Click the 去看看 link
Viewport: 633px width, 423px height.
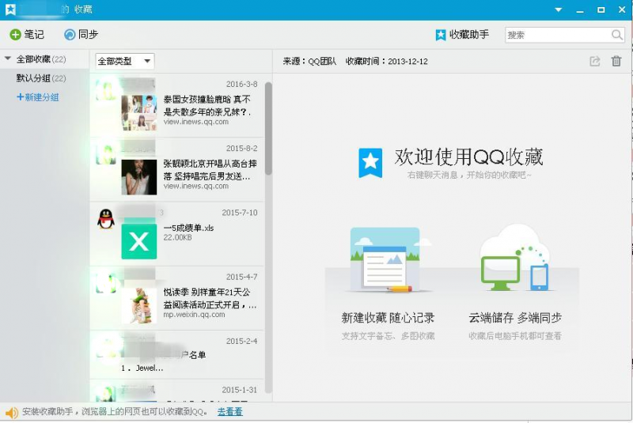pos(230,412)
